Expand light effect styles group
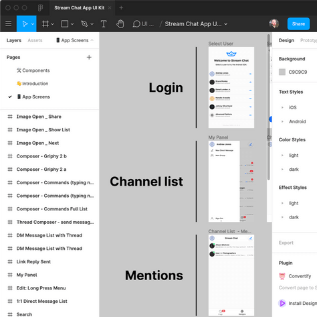The image size is (317, 317). coord(282,203)
